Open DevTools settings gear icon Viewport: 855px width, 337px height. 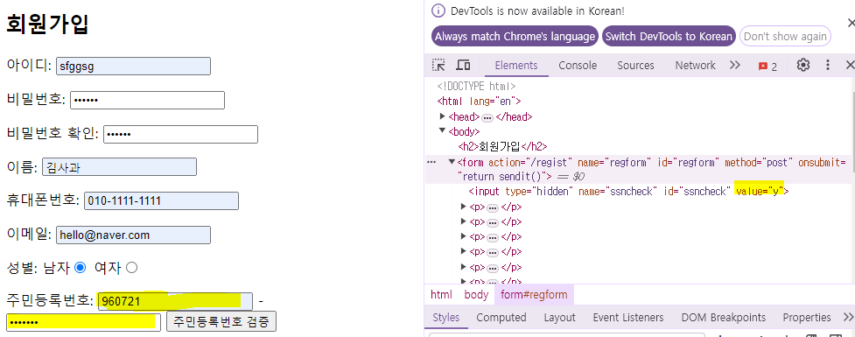tap(802, 66)
